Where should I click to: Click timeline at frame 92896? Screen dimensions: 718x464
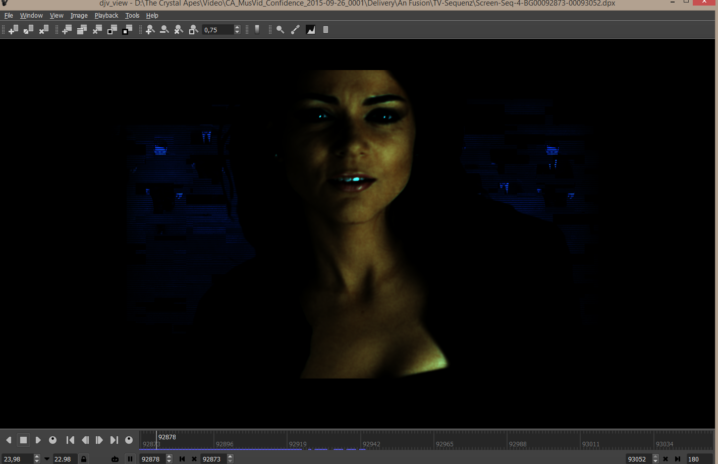[225, 444]
